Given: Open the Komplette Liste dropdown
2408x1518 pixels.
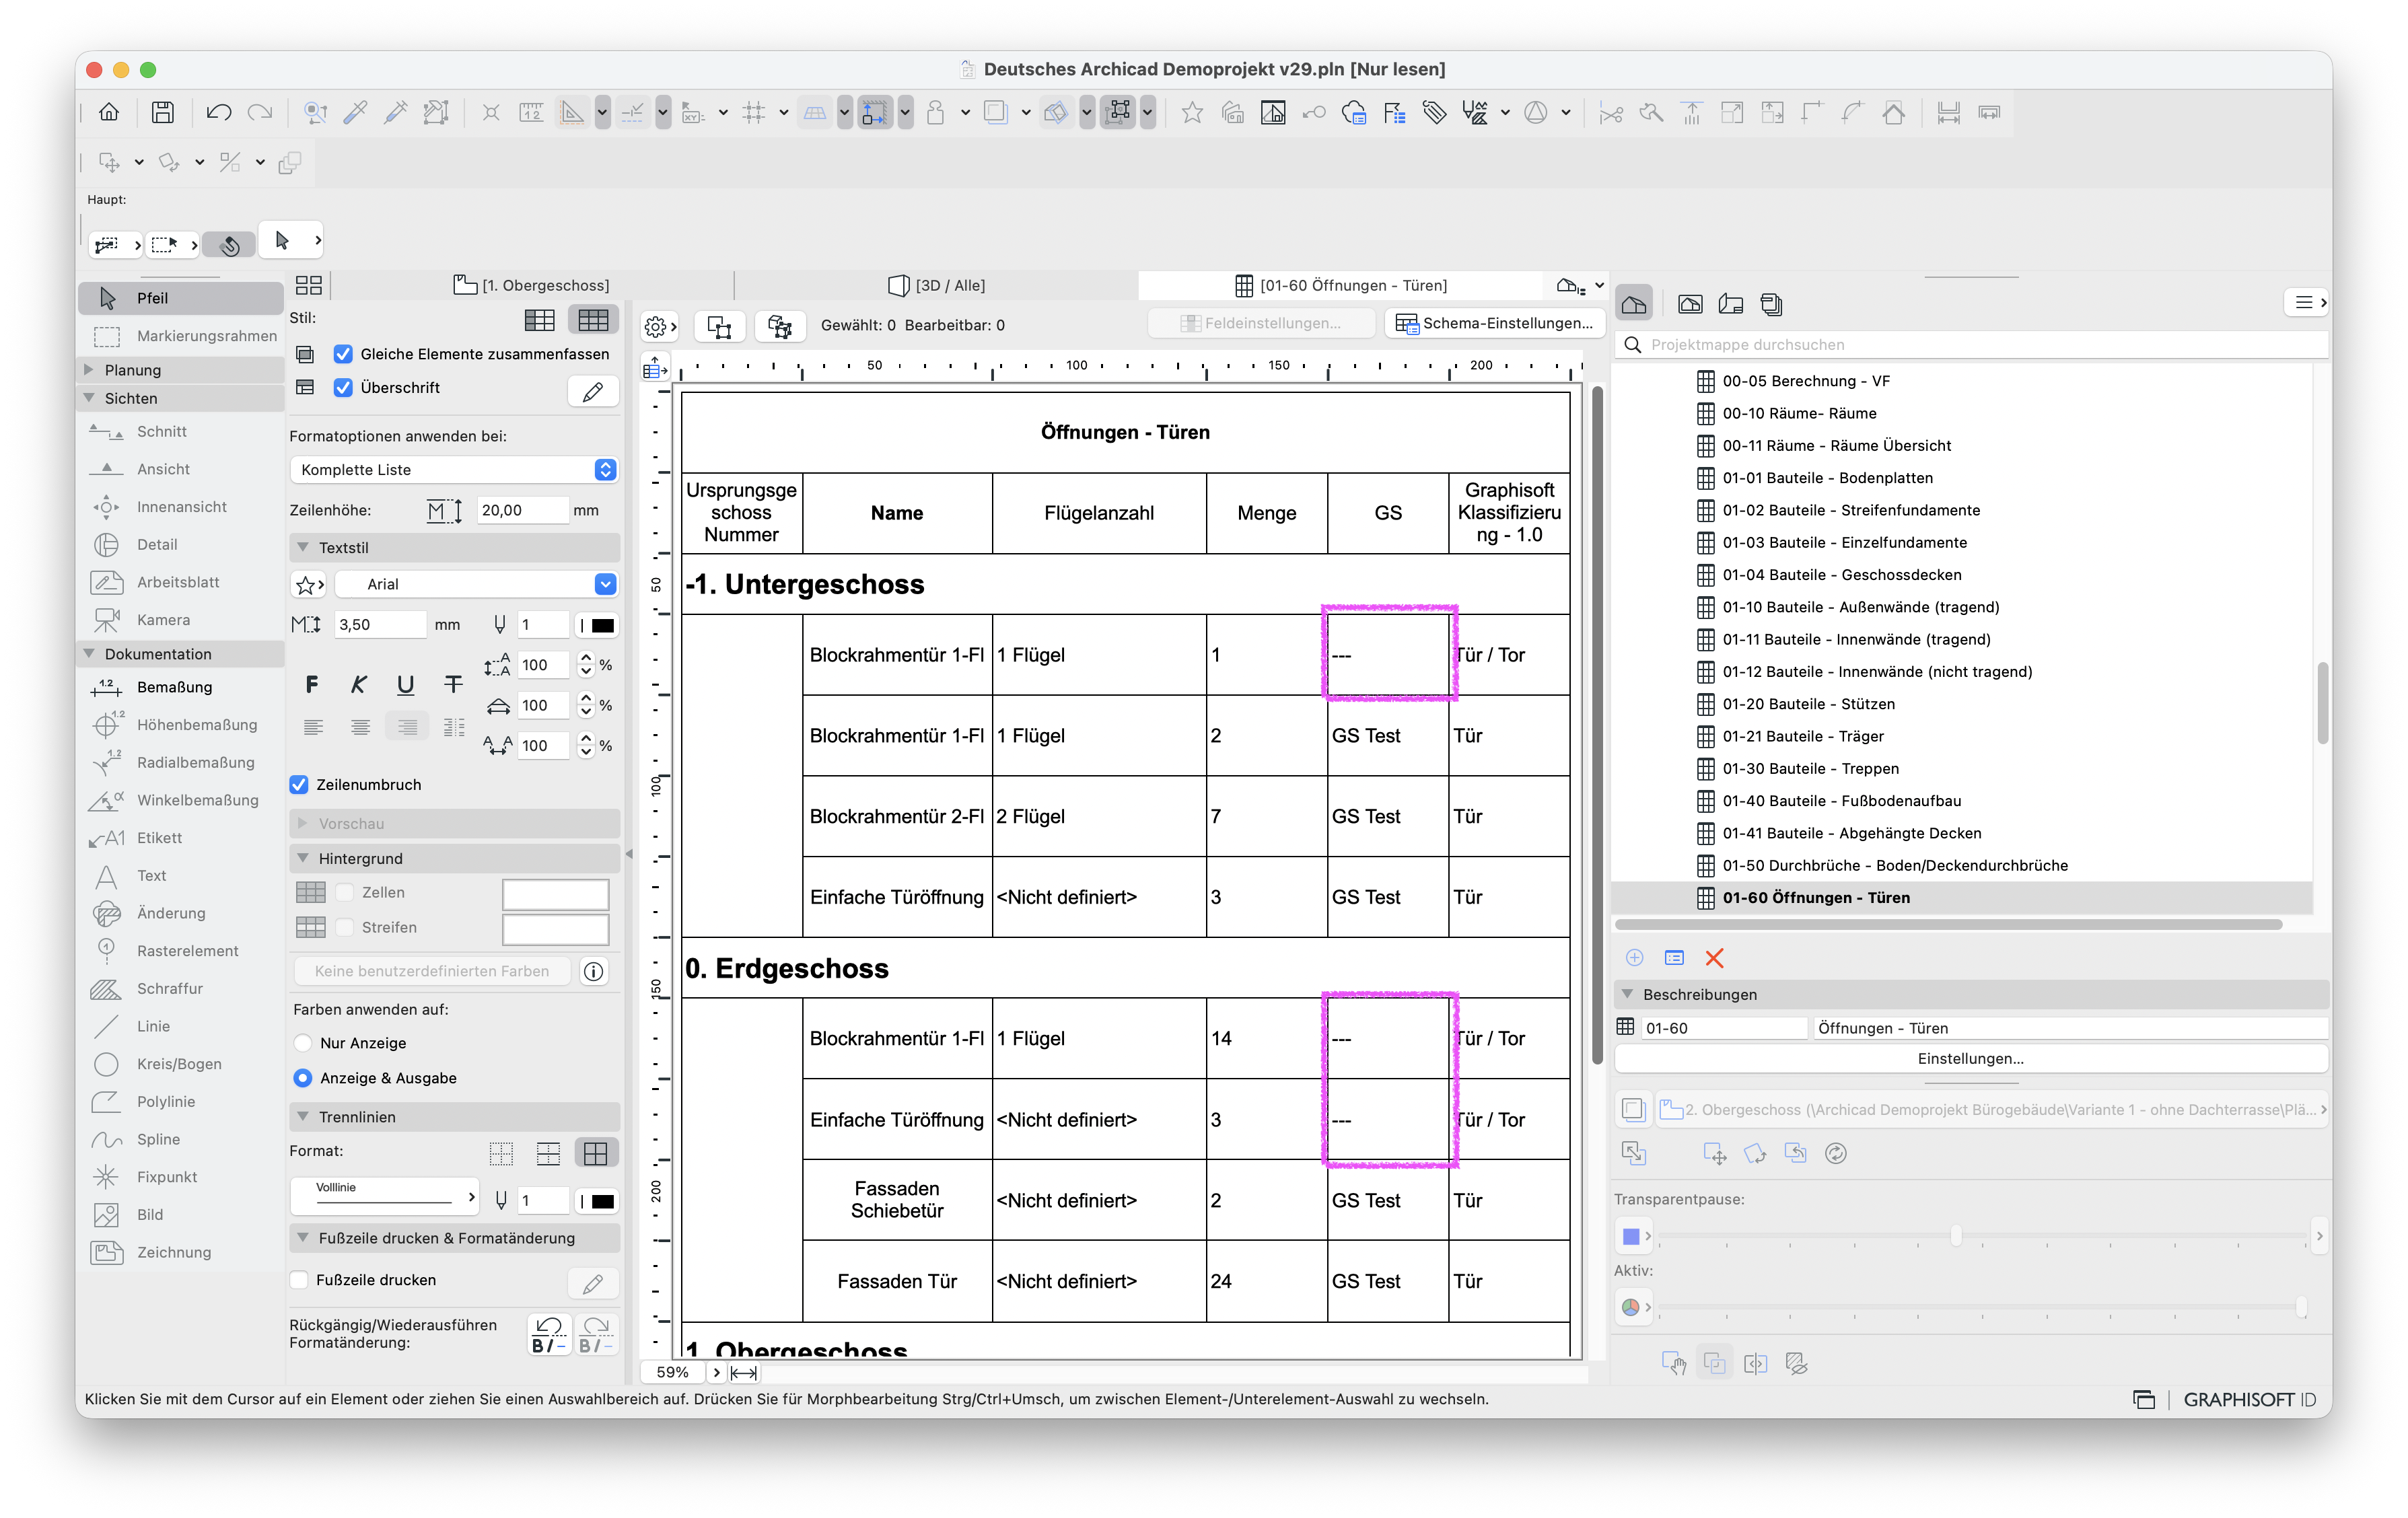Looking at the screenshot, I should 454,470.
